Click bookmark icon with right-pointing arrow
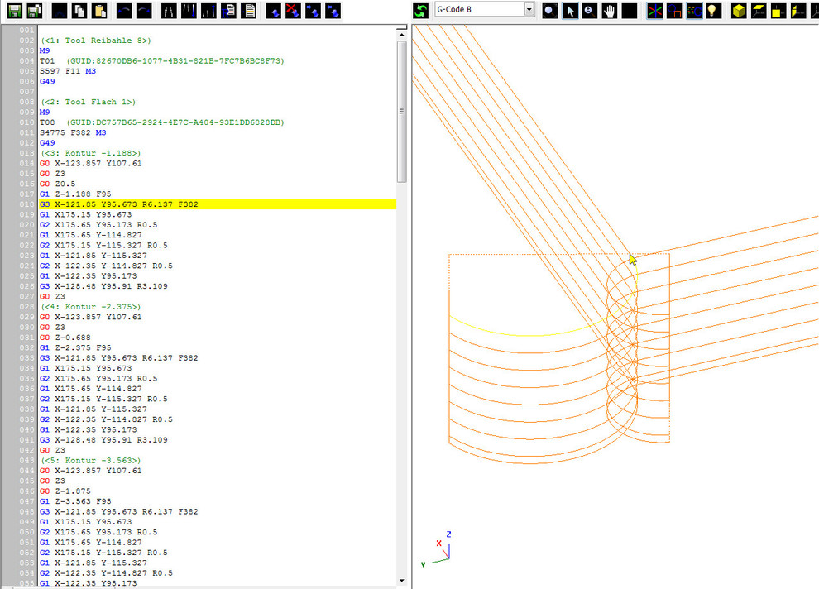Image resolution: width=819 pixels, height=589 pixels. (313, 11)
